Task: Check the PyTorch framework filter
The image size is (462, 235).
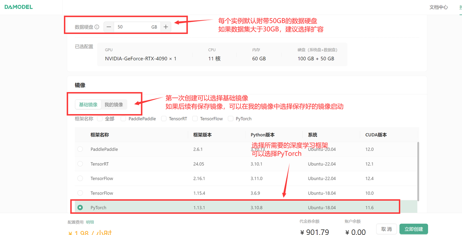Action: (x=231, y=119)
